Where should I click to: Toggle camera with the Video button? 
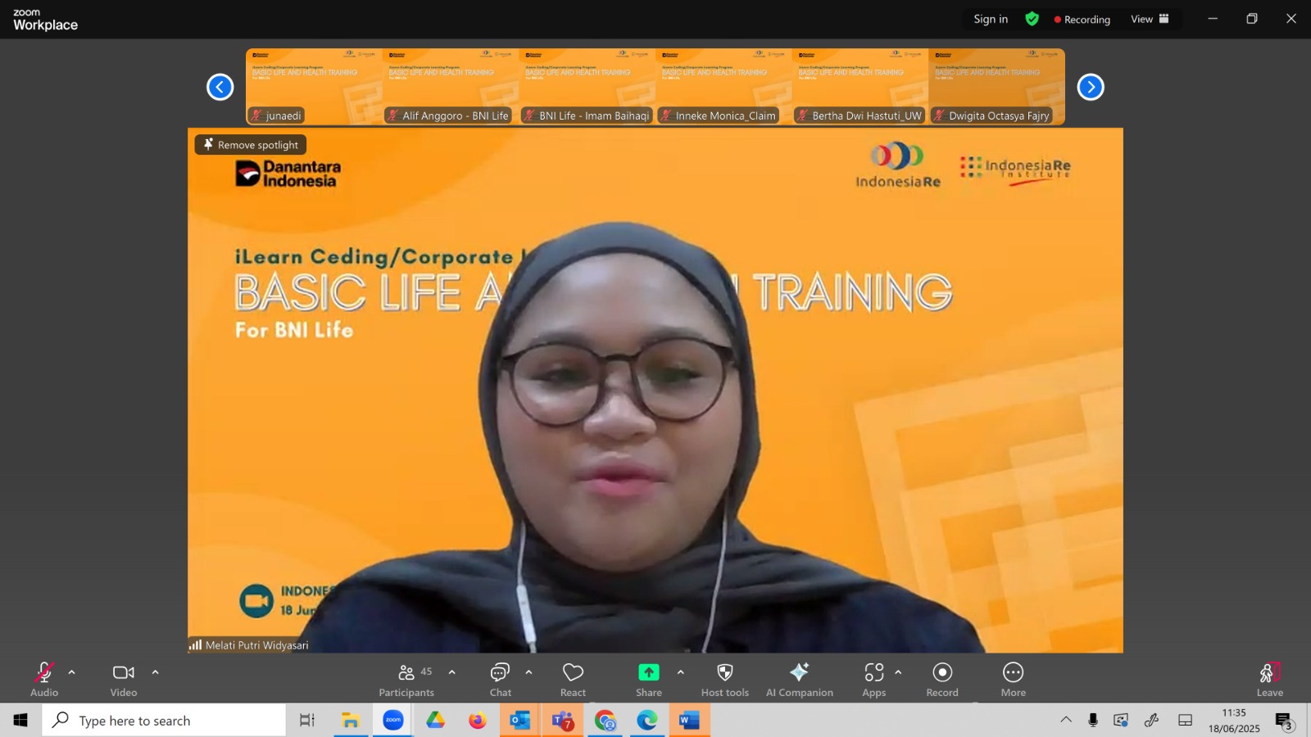click(124, 680)
